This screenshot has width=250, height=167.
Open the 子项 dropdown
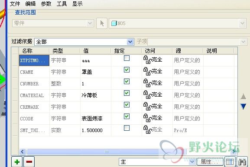point(197,42)
